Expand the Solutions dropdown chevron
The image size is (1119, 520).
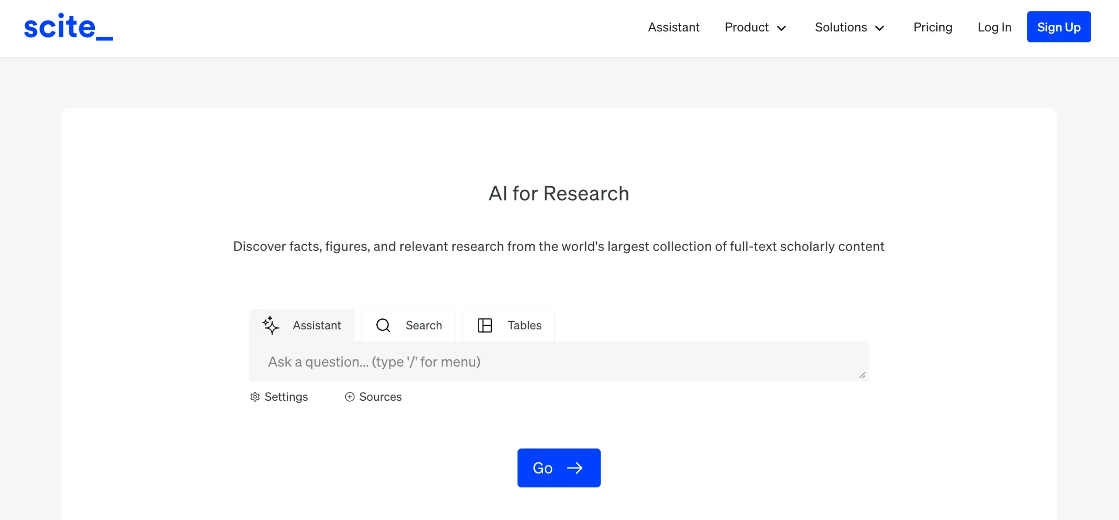tap(880, 28)
